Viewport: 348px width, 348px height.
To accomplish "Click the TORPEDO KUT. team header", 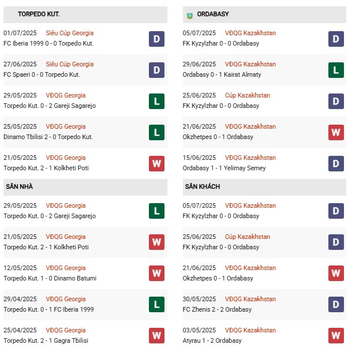I will [x=39, y=14].
